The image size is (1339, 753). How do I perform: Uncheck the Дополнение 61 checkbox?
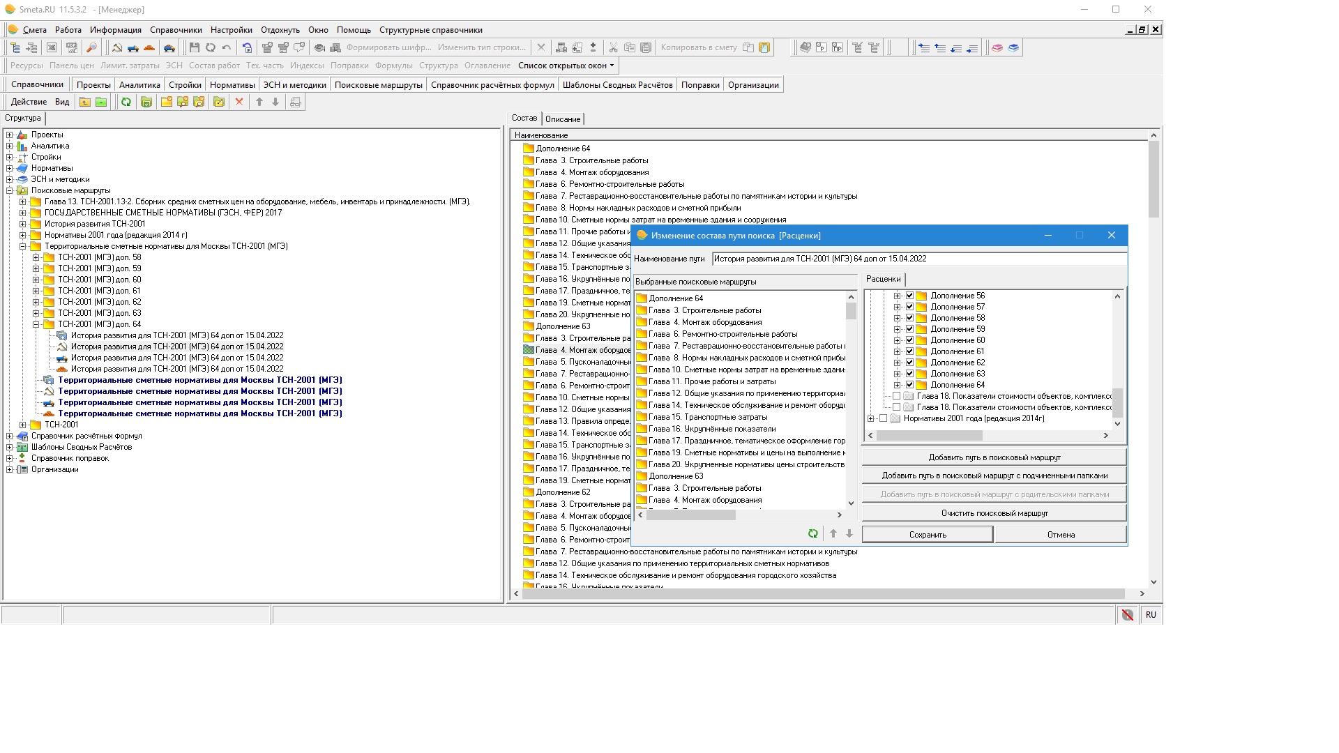coord(909,351)
